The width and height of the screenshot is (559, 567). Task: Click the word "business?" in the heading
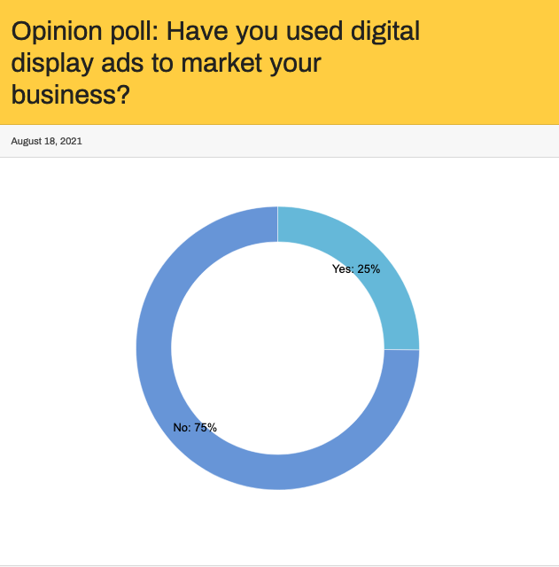pos(71,94)
